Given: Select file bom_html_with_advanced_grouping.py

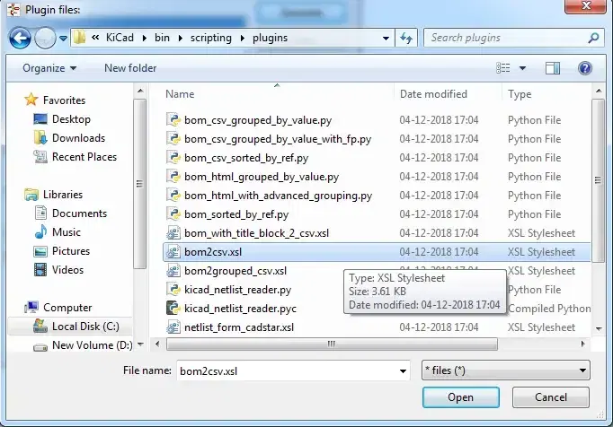Looking at the screenshot, I should click(278, 196).
